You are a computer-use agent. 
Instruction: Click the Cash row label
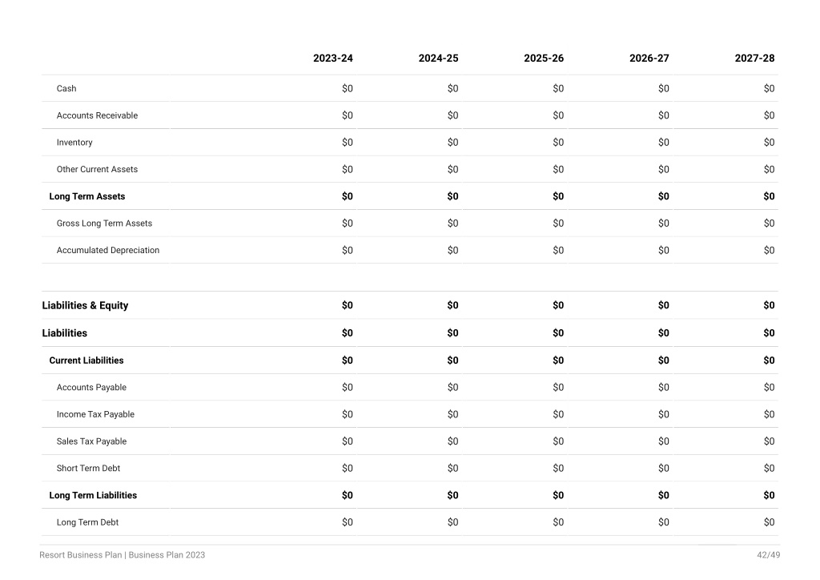[x=66, y=88]
